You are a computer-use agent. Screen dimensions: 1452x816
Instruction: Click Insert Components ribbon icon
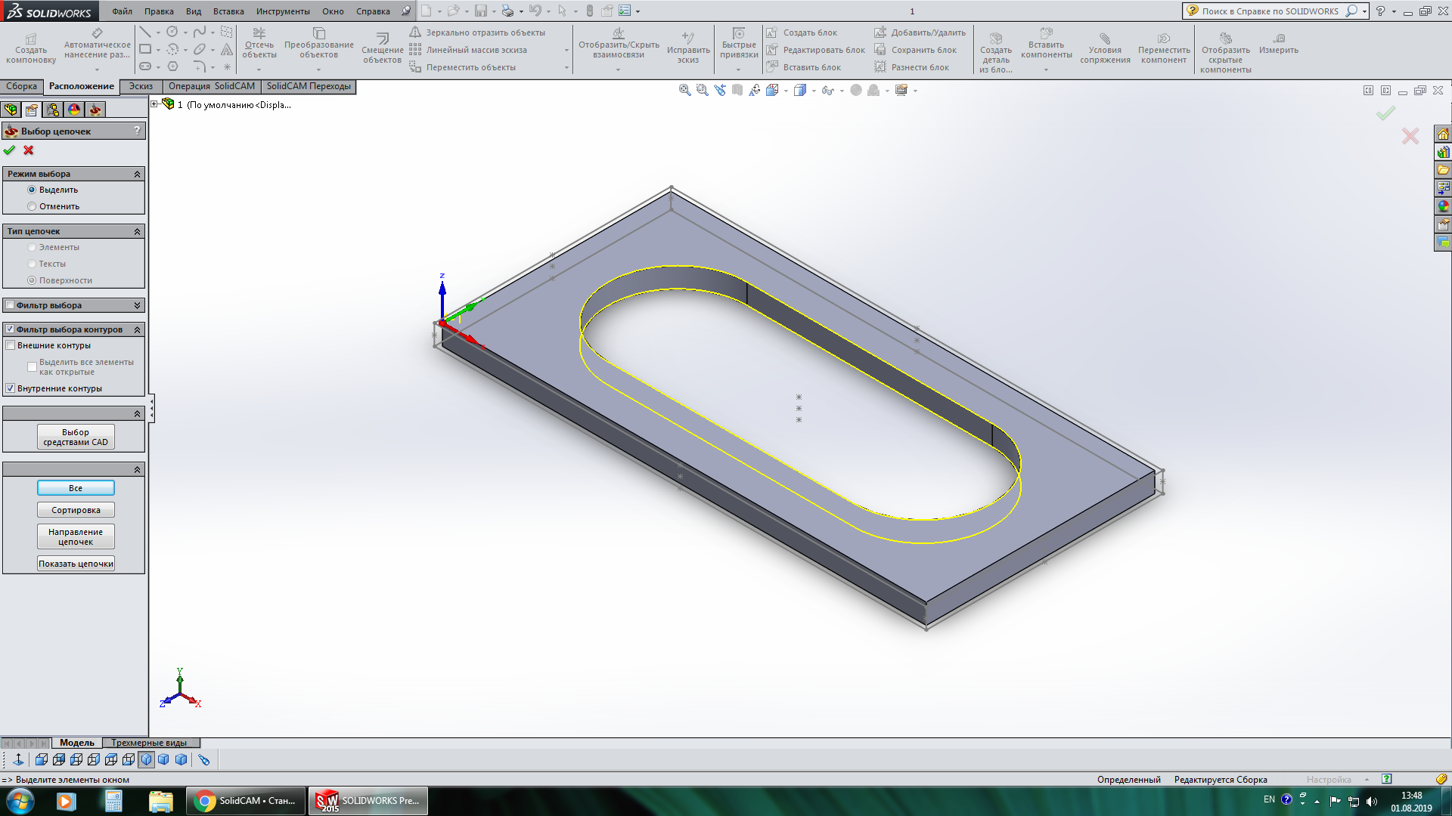1046,34
